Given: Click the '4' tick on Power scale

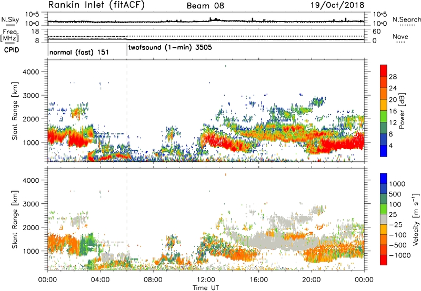Looking at the screenshot, I should coord(391,145).
